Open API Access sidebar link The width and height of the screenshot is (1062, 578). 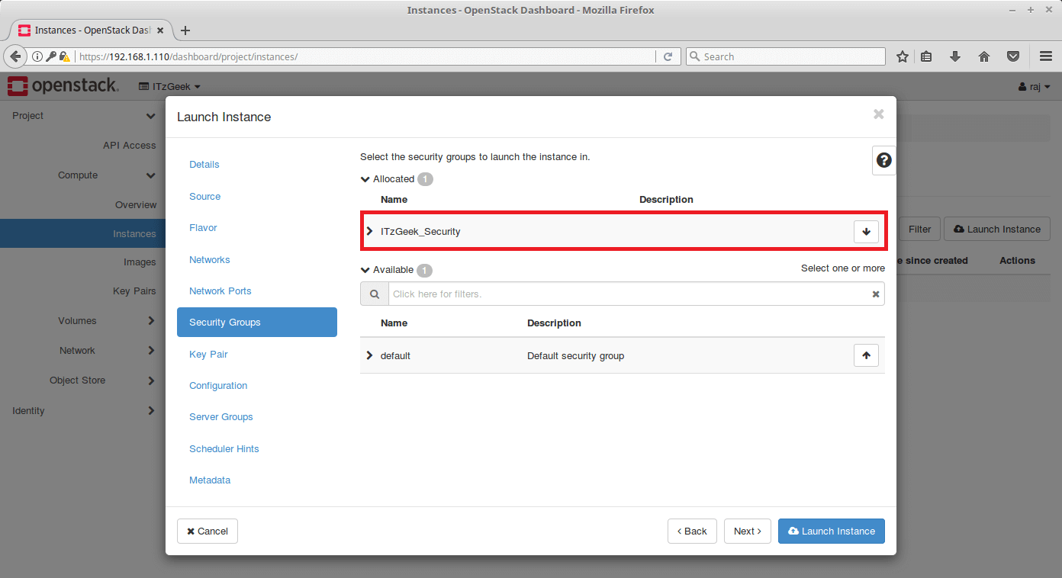[x=130, y=146]
